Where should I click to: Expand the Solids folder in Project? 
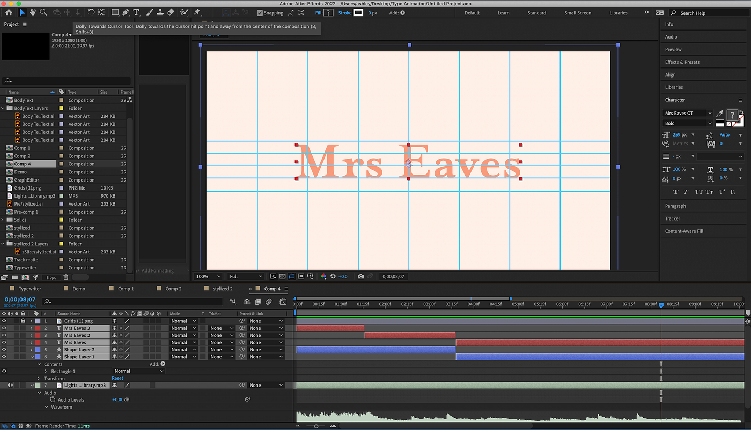pyautogui.click(x=3, y=220)
